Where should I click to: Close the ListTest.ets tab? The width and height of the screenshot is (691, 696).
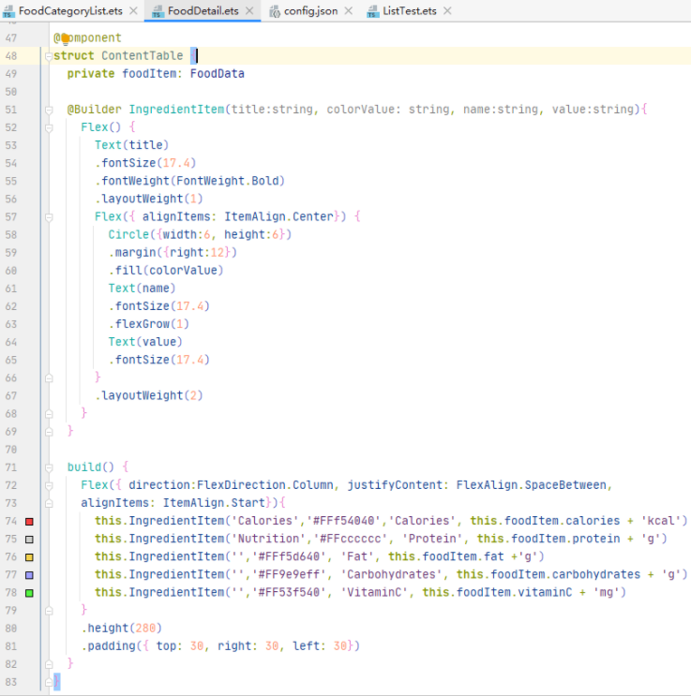coord(446,11)
